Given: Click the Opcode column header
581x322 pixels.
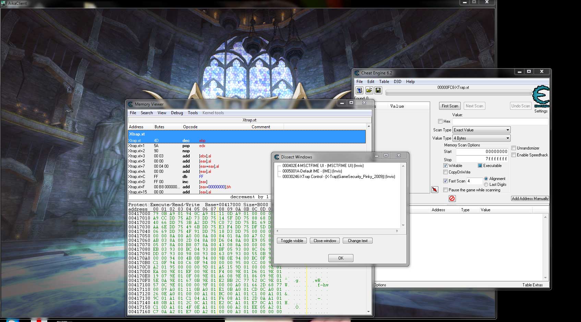Looking at the screenshot, I should (x=216, y=127).
